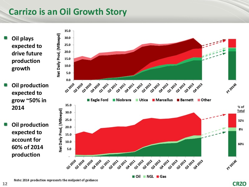The height and width of the screenshot is (187, 249).
Task: Click the '8%' label beside the NGL segment
Action: 241,129
